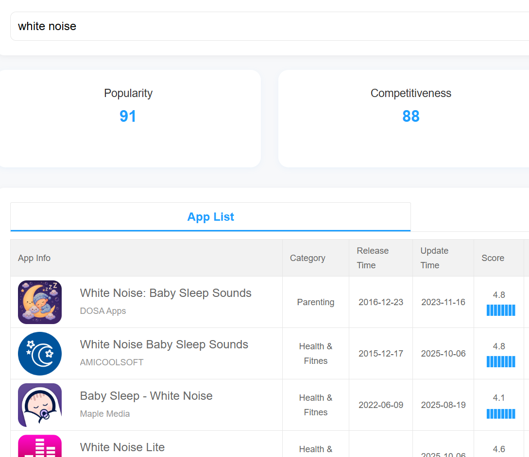The image size is (529, 457).
Task: Click the AMICOOLSOFT developer name
Action: pyautogui.click(x=112, y=362)
